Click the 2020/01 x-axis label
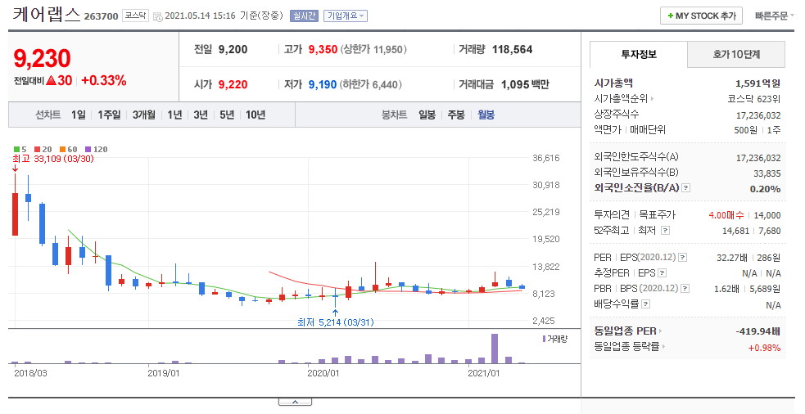Screen dimensions: 805x414 tap(323, 373)
